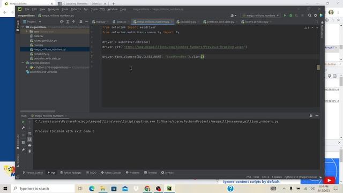The image size is (343, 193).
Task: Open the Tools menu
Action: (x=94, y=9)
